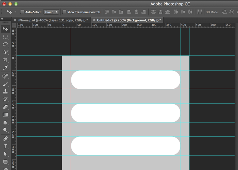
Task: Select the Healing Brush tool
Action: click(x=5, y=76)
